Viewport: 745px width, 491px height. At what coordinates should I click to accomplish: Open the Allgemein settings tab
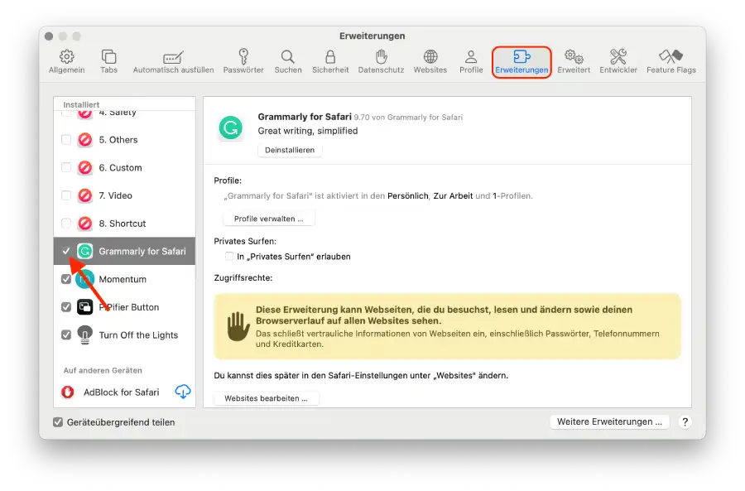[66, 61]
